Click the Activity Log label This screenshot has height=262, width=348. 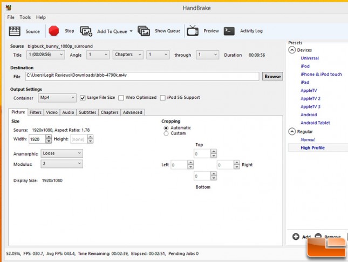(x=251, y=31)
